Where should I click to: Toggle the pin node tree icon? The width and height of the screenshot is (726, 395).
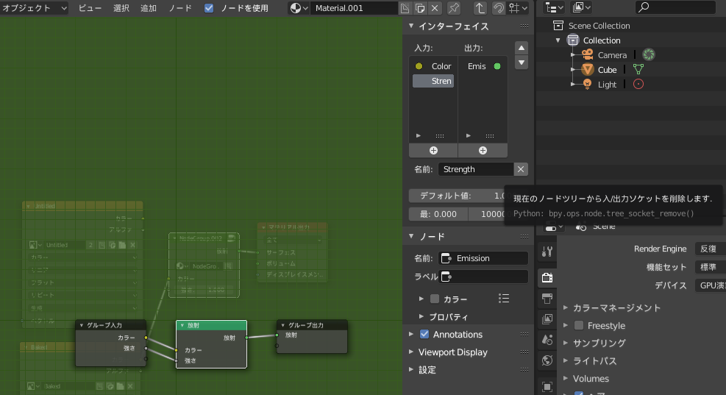[x=454, y=8]
